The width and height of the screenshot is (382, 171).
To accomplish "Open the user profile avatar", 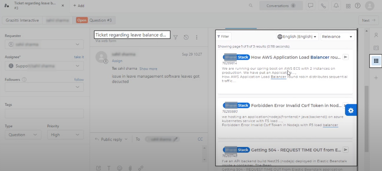I will pyautogui.click(x=370, y=5).
